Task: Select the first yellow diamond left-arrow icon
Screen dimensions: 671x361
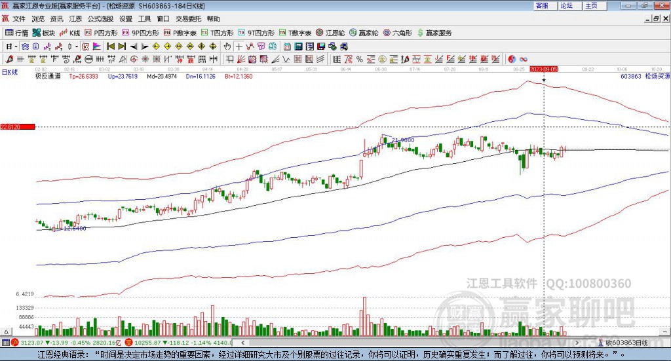Action: tap(156, 47)
